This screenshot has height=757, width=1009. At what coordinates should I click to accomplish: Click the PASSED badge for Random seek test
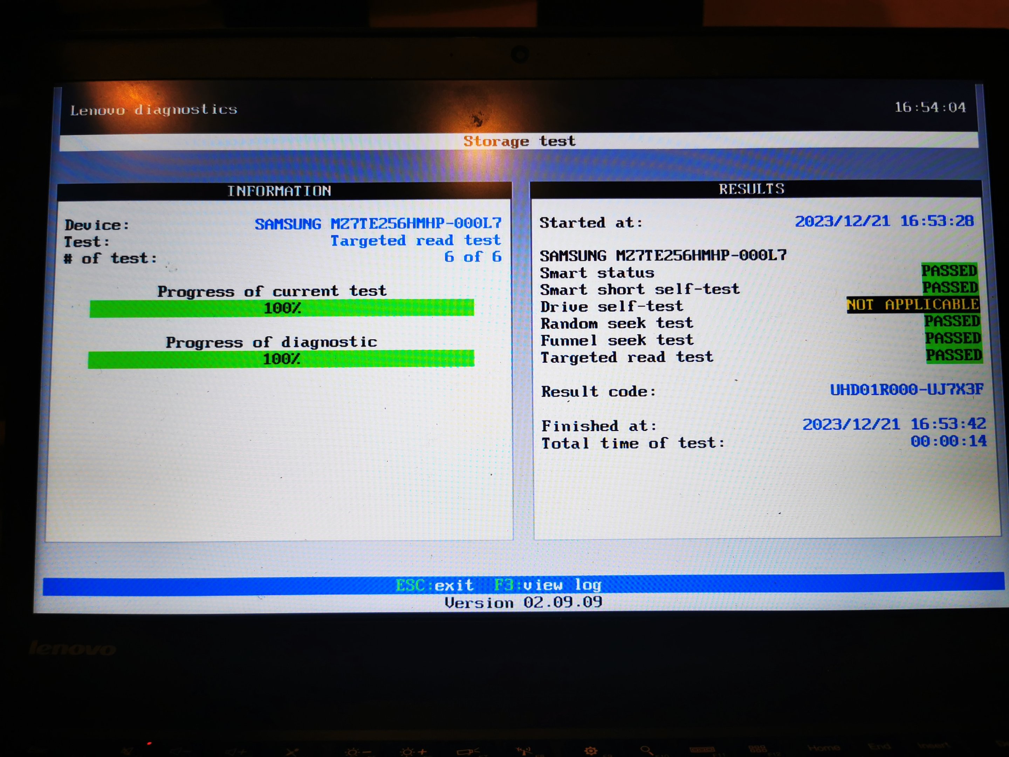(952, 321)
